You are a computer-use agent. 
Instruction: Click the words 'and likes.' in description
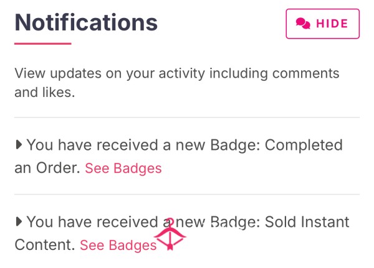click(45, 93)
